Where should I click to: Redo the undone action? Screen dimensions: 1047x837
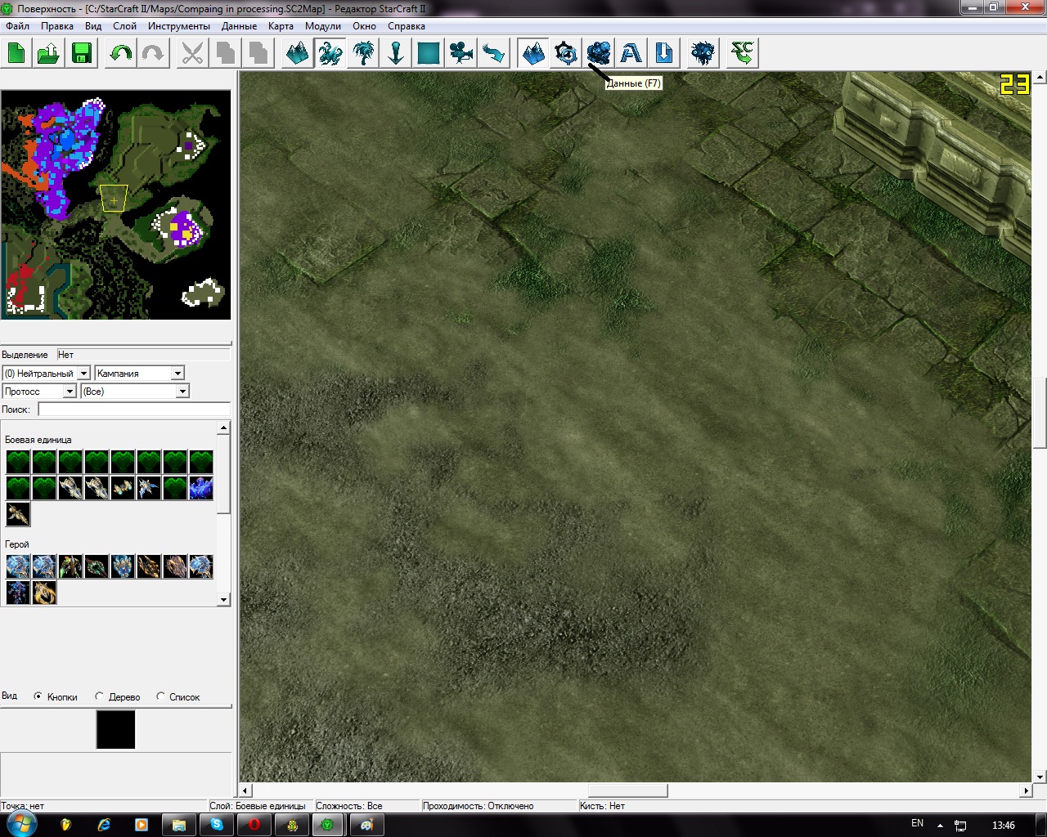[153, 53]
